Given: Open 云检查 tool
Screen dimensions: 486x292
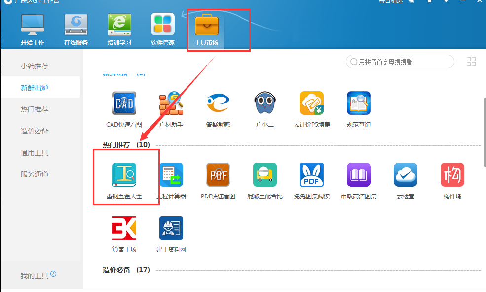Looking at the screenshot, I should [x=406, y=181].
